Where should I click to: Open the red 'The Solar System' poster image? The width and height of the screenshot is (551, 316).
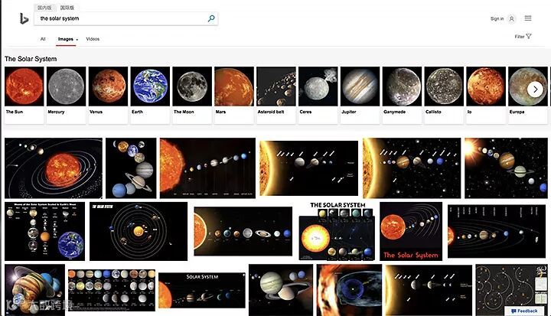pos(411,231)
